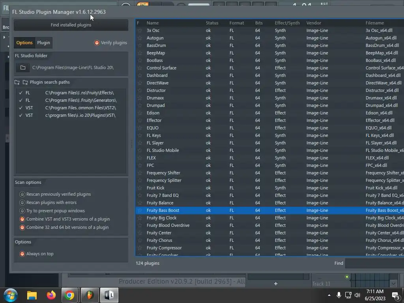Open File Explorer from taskbar
404x303 pixels.
pos(32,295)
